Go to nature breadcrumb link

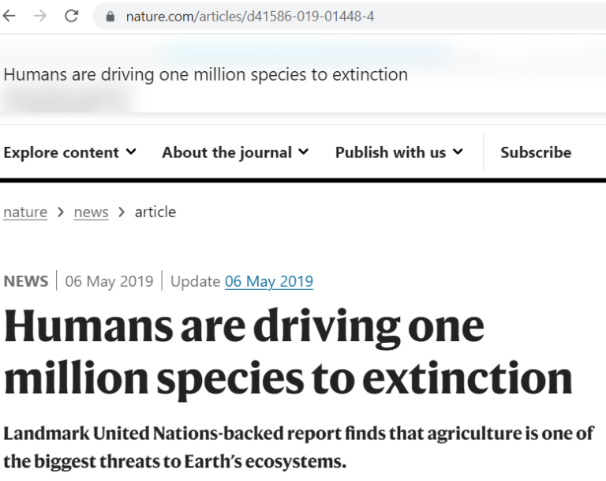(25, 212)
